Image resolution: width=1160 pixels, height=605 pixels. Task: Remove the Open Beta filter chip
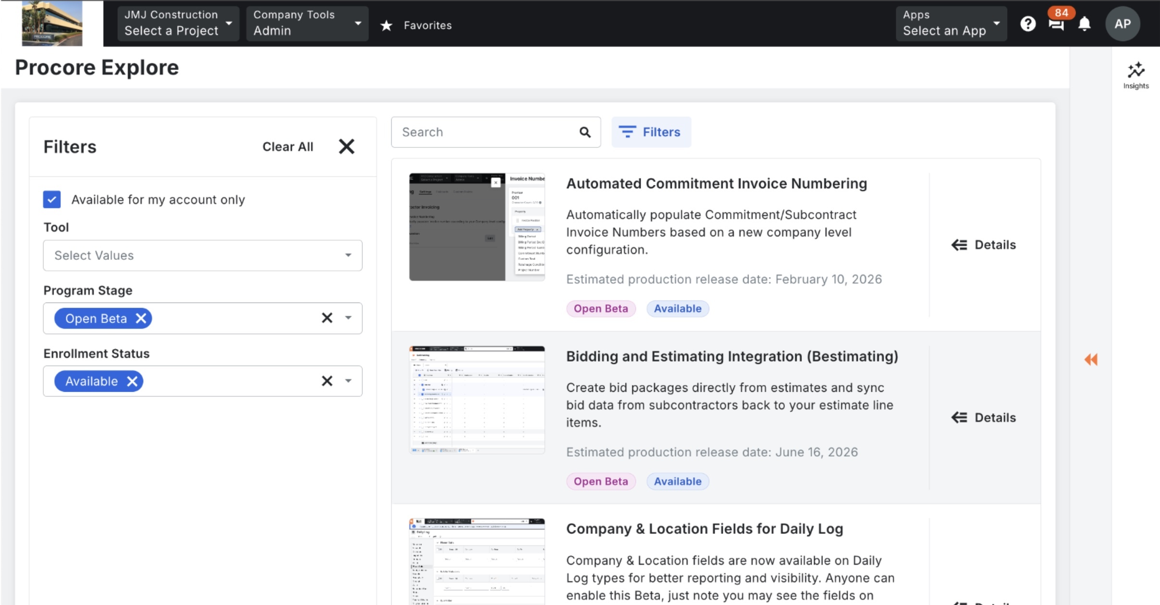(141, 318)
